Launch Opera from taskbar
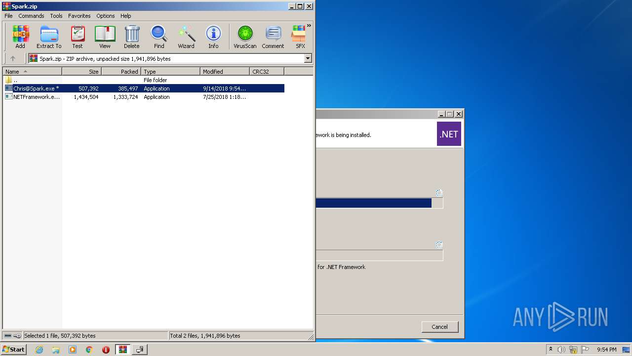 (106, 350)
